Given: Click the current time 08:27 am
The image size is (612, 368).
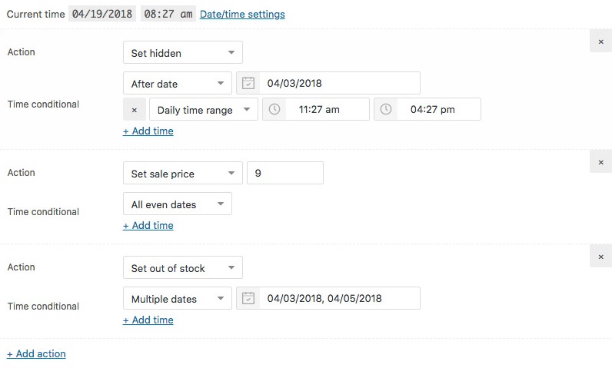Looking at the screenshot, I should pyautogui.click(x=168, y=14).
